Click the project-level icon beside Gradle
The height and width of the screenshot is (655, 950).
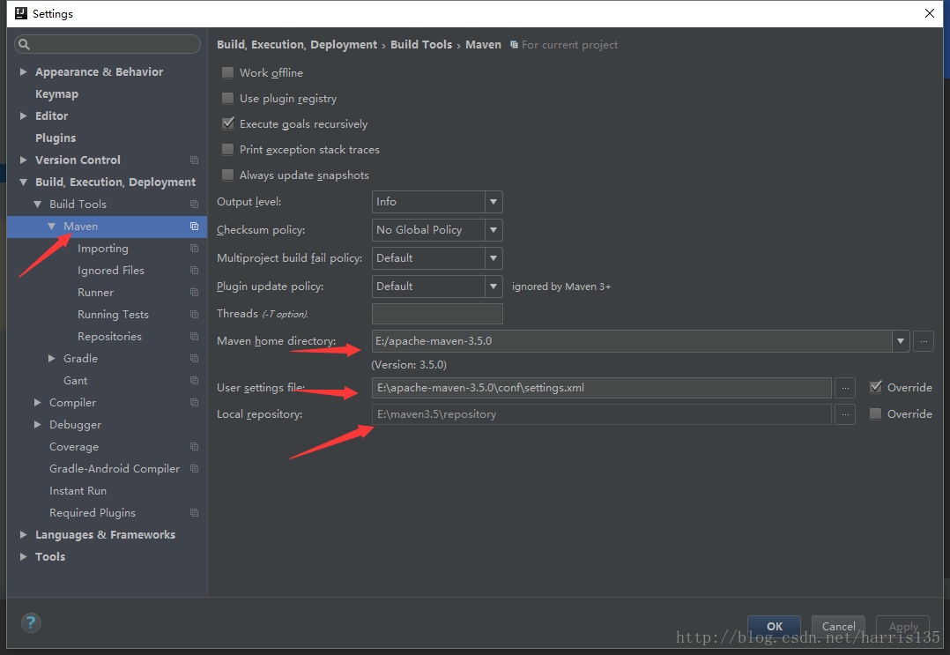pos(195,359)
